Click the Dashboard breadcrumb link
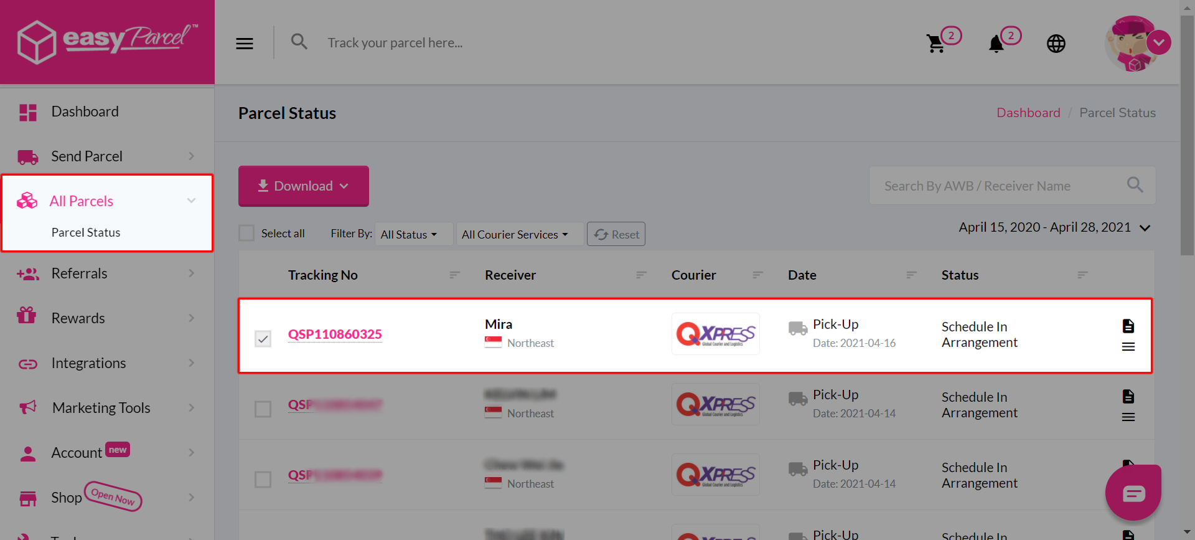The image size is (1195, 540). [1028, 113]
